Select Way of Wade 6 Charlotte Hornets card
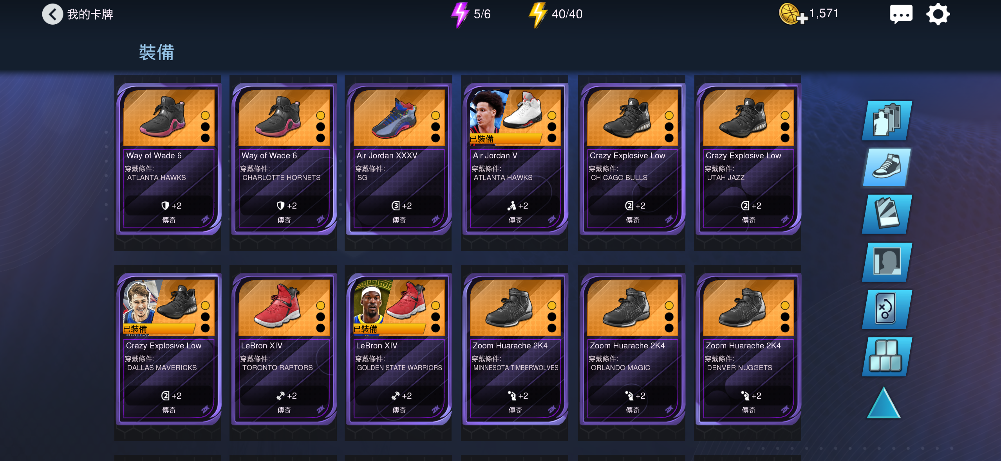 284,159
